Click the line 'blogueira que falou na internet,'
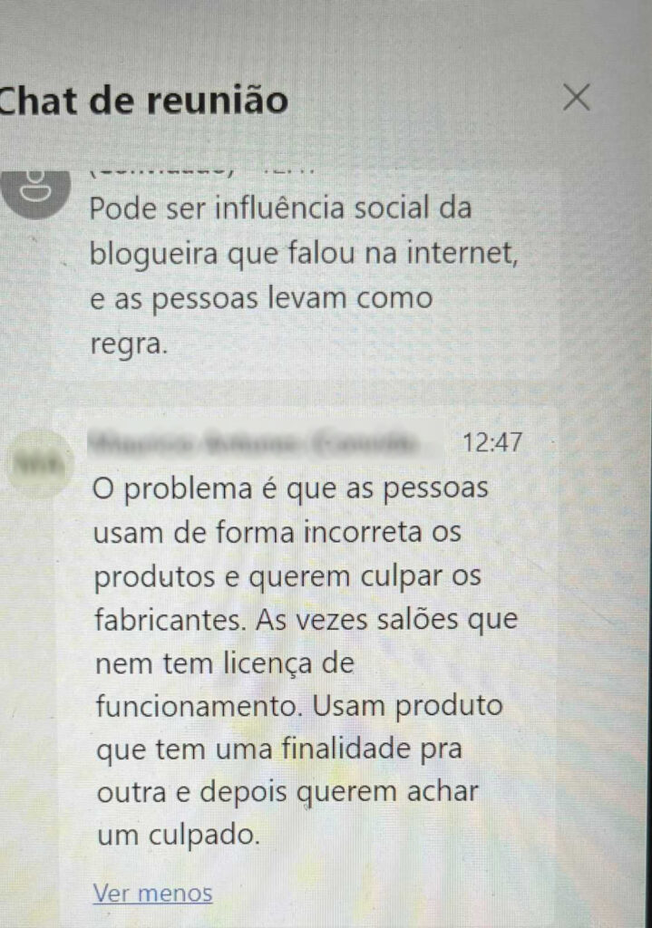 (x=304, y=254)
